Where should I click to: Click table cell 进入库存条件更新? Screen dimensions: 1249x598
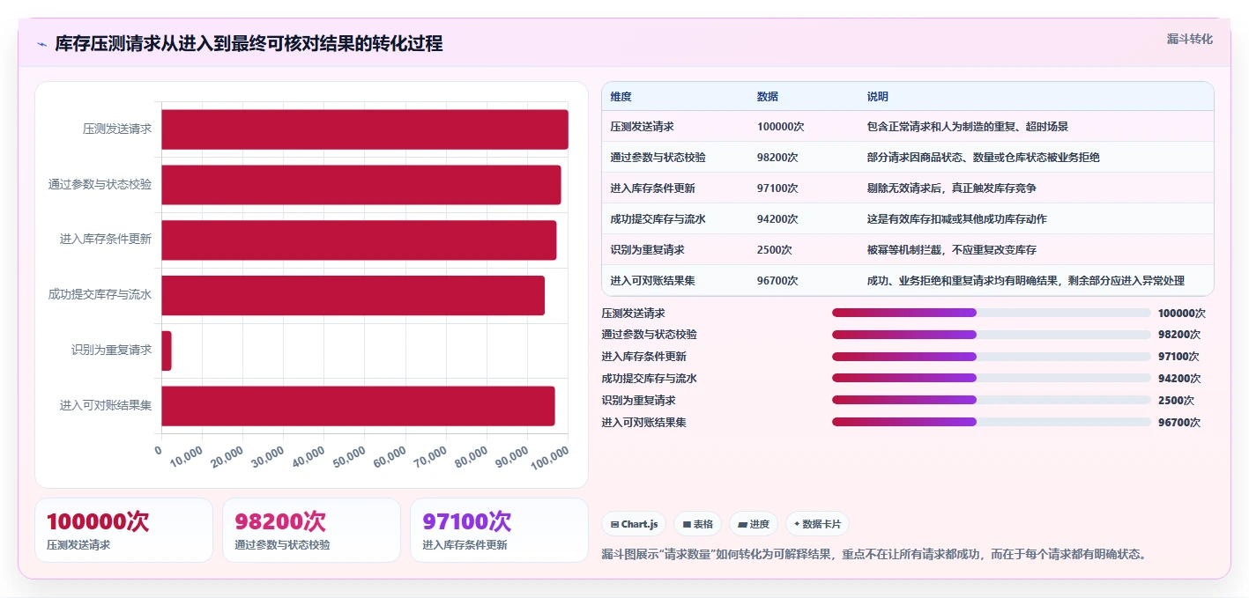tap(652, 188)
